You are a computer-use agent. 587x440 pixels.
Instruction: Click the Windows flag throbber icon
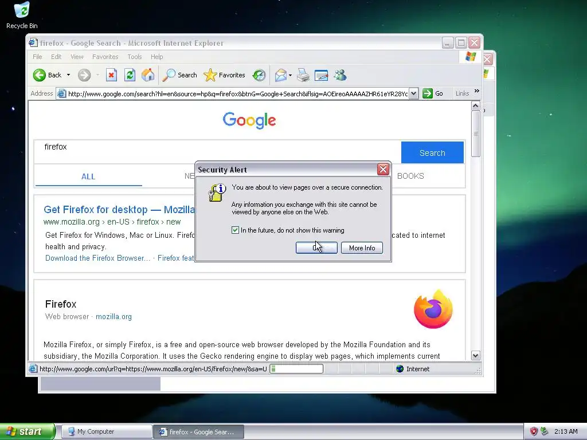[x=471, y=57]
